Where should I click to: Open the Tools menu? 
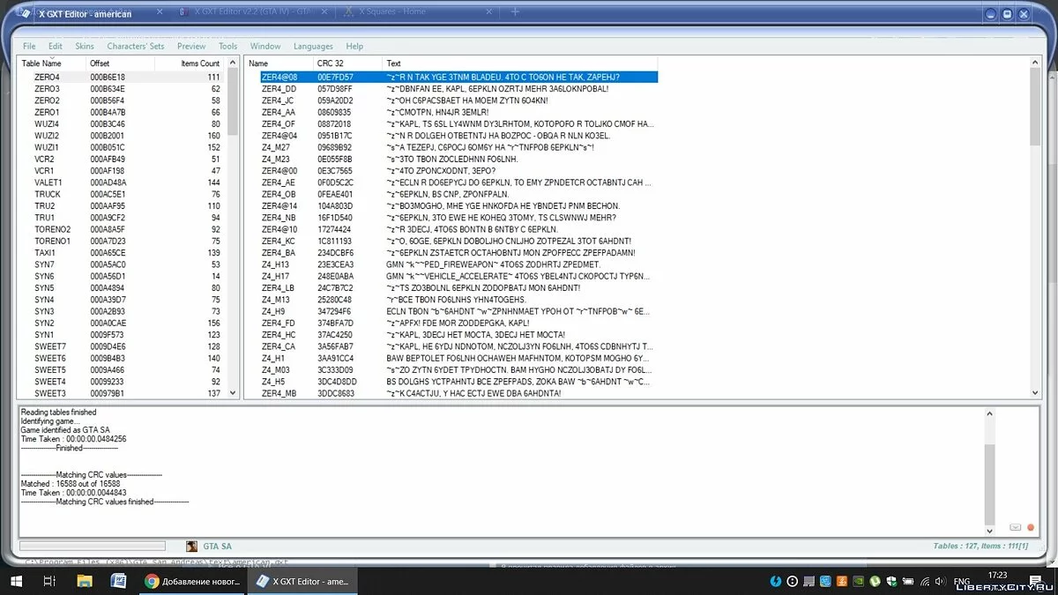click(227, 46)
